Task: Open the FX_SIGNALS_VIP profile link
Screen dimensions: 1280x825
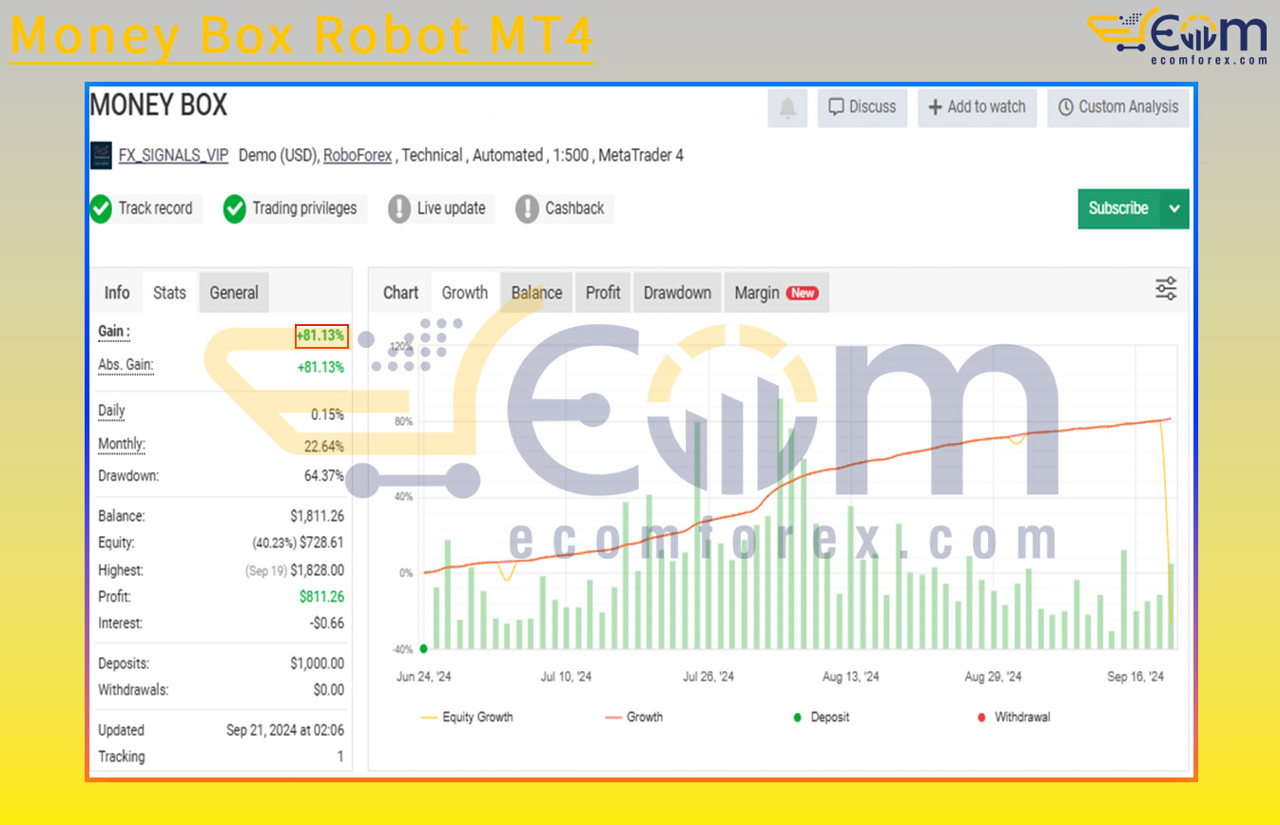Action: [173, 155]
